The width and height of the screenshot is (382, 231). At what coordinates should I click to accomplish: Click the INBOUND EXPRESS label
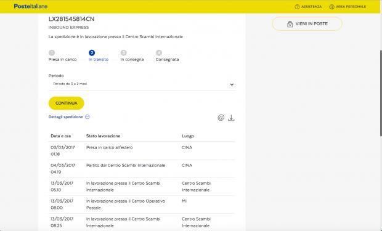[x=68, y=28]
